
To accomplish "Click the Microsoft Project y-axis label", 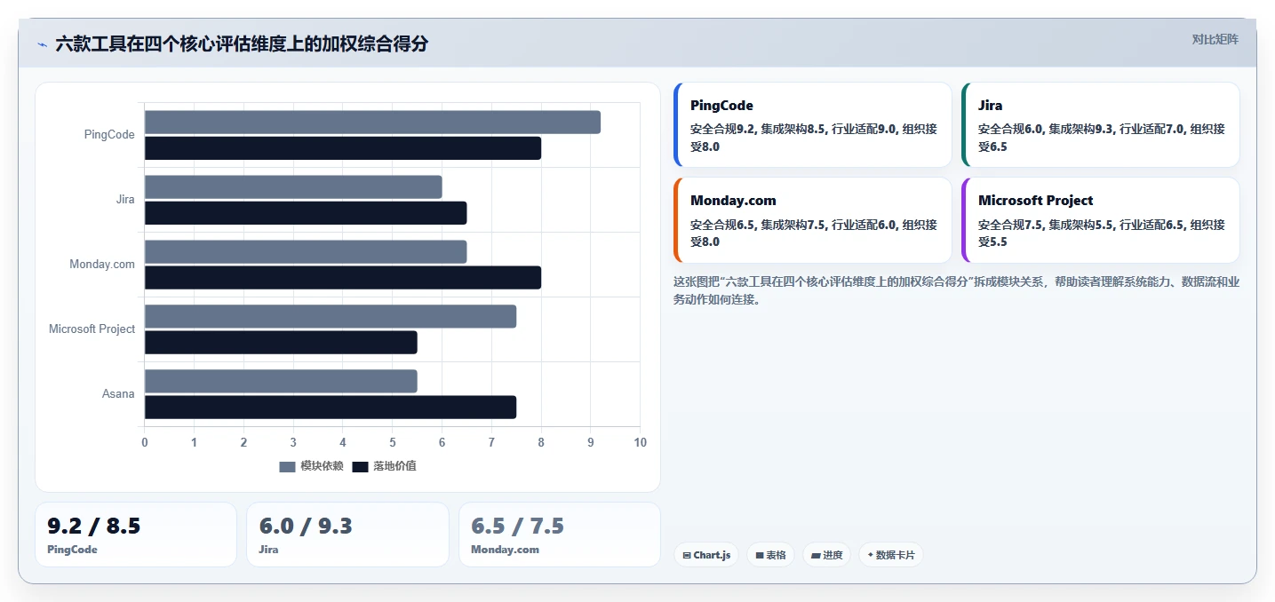I will (92, 329).
